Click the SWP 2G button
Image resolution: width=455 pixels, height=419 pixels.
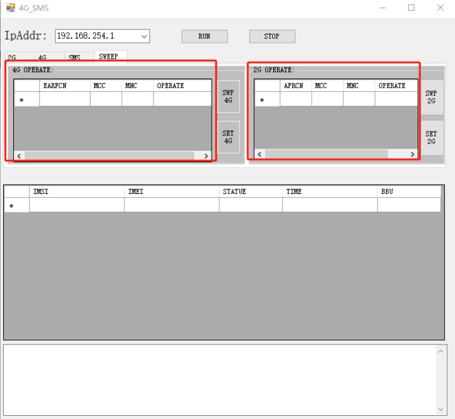pyautogui.click(x=431, y=97)
